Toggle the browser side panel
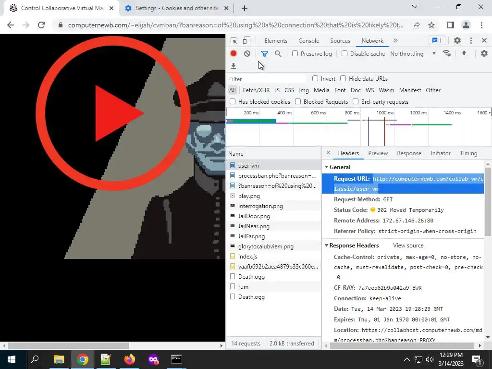This screenshot has width=492, height=369. tap(451, 25)
